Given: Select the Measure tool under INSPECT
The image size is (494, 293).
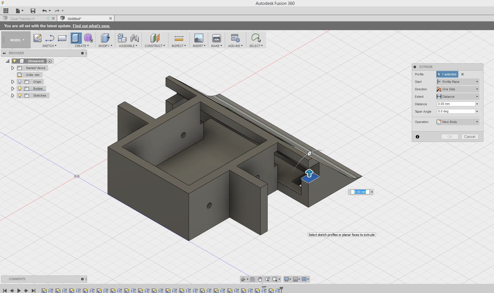Looking at the screenshot, I should (x=179, y=38).
